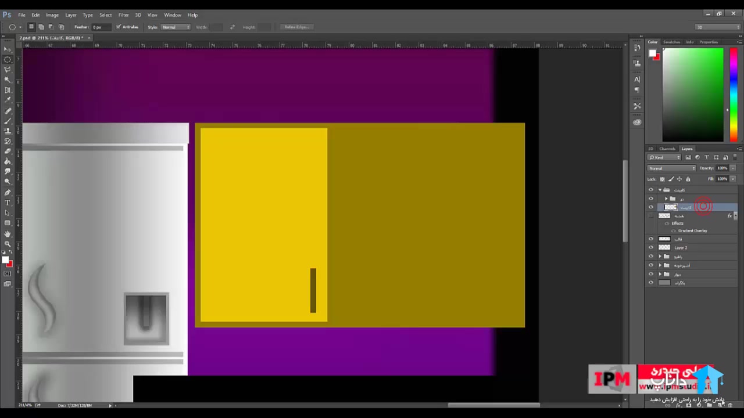Hide the Layer 2 layer
744x418 pixels.
pos(651,247)
